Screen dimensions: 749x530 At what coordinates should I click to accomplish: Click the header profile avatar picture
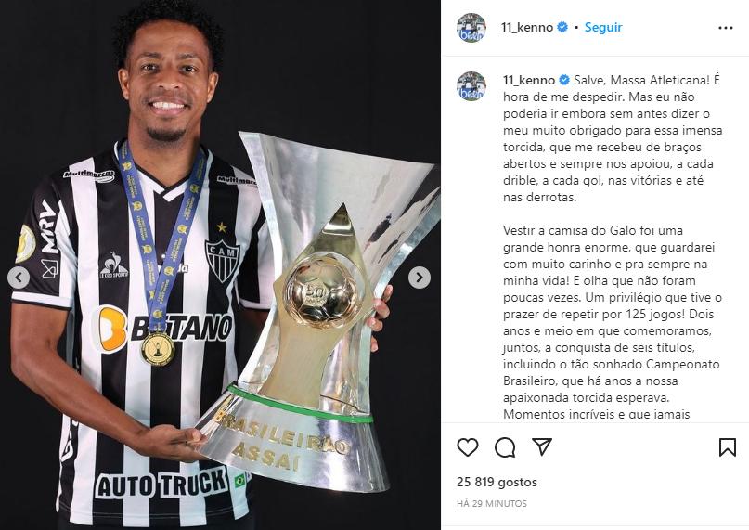pos(471,28)
